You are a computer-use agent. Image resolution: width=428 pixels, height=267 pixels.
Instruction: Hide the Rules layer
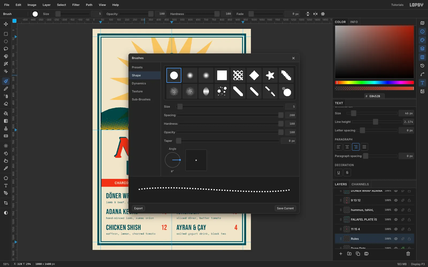pos(396,239)
